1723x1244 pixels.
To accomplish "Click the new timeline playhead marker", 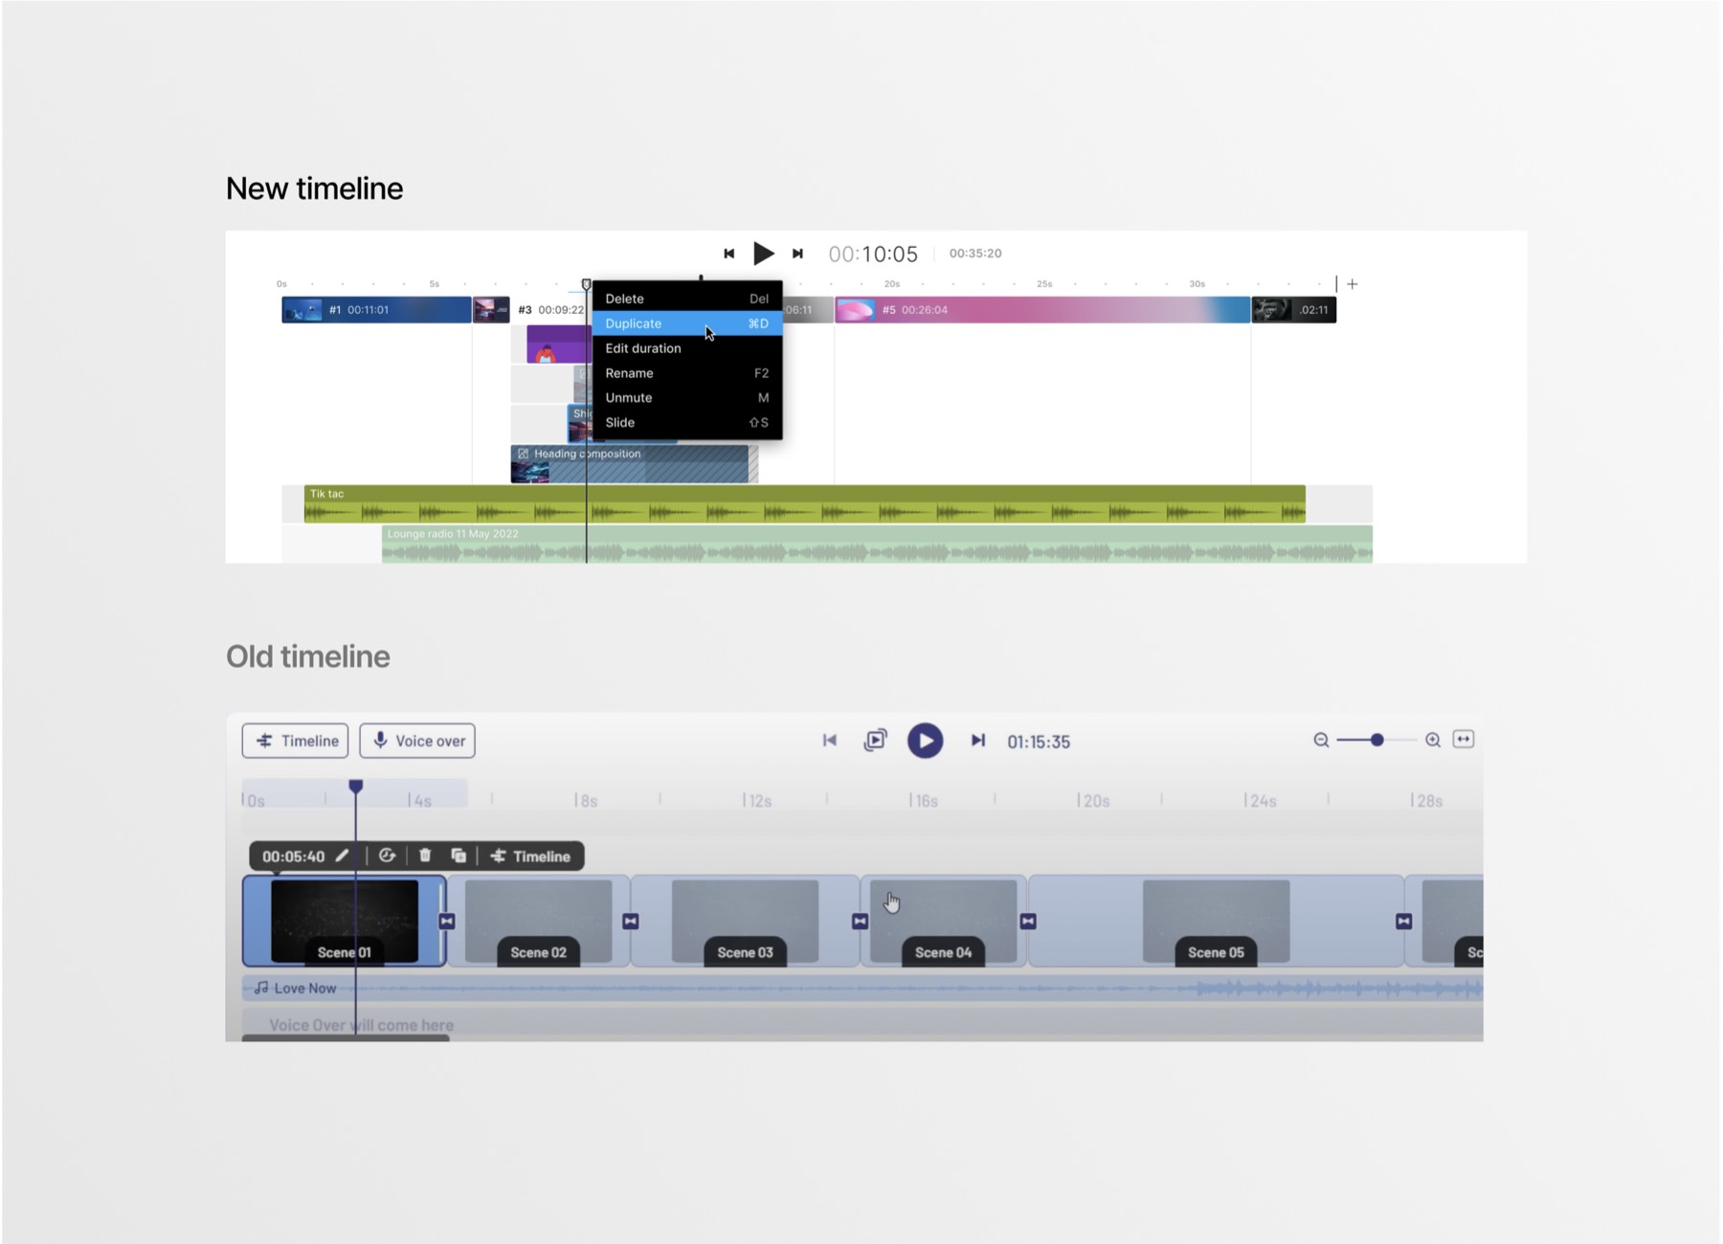I will click(x=586, y=285).
